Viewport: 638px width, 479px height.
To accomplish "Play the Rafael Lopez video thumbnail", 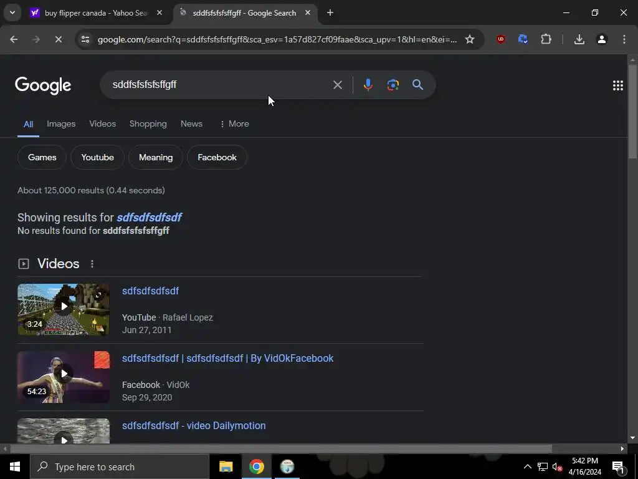I will coord(64,309).
